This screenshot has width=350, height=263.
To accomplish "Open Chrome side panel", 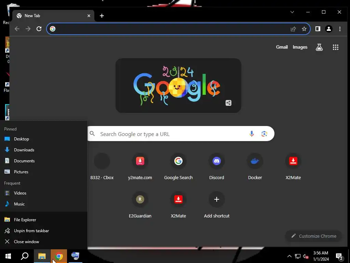I will [x=318, y=29].
